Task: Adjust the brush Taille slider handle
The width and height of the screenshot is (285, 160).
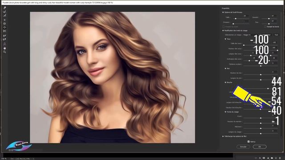Action: (x=236, y=19)
